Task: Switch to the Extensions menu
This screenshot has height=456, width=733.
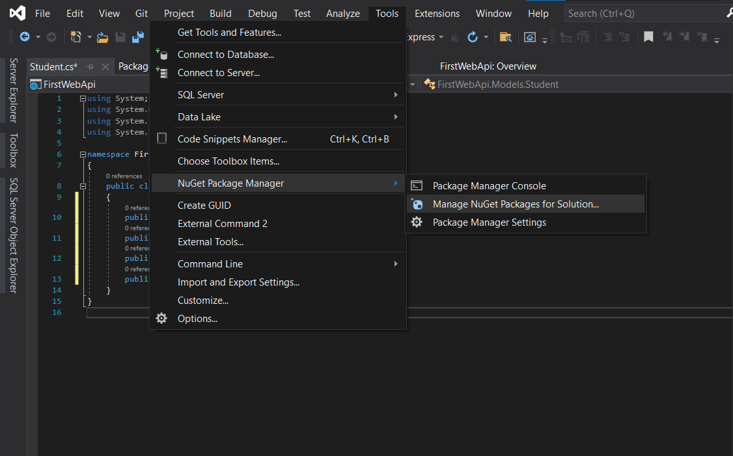Action: pos(436,13)
